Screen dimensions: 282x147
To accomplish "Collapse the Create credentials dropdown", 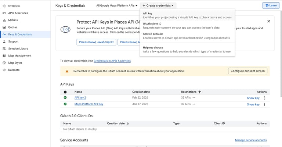I will click(x=158, y=5).
